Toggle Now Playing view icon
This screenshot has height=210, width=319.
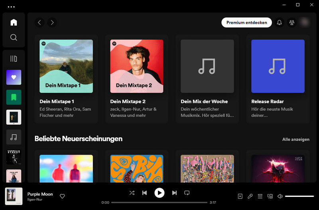tap(240, 196)
